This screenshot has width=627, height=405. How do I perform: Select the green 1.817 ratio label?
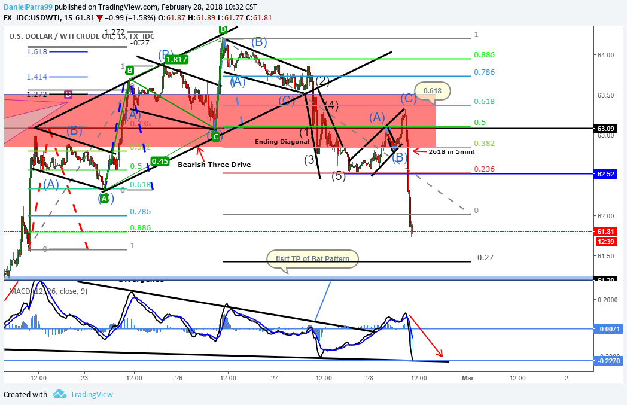coord(176,60)
